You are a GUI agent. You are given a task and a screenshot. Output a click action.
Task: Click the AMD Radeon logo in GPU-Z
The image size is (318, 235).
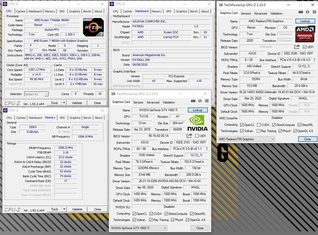[x=305, y=34]
